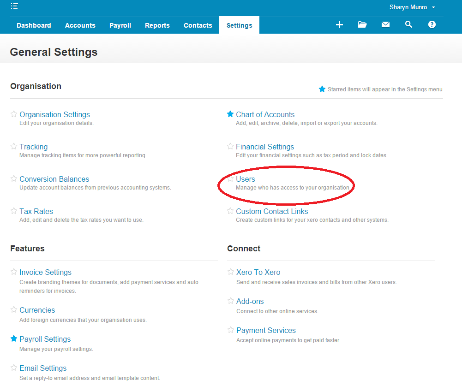Open Conversion Balances settings
Screen dimensions: 462x392
[54, 179]
